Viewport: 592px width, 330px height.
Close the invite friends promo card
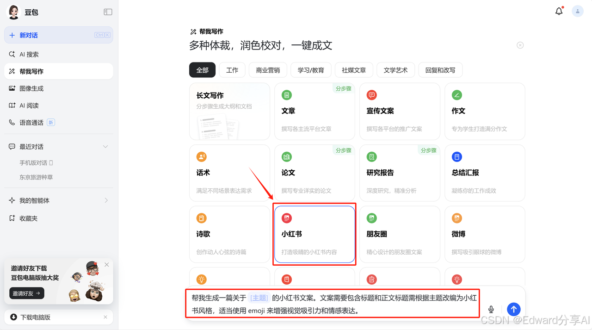[x=107, y=265]
